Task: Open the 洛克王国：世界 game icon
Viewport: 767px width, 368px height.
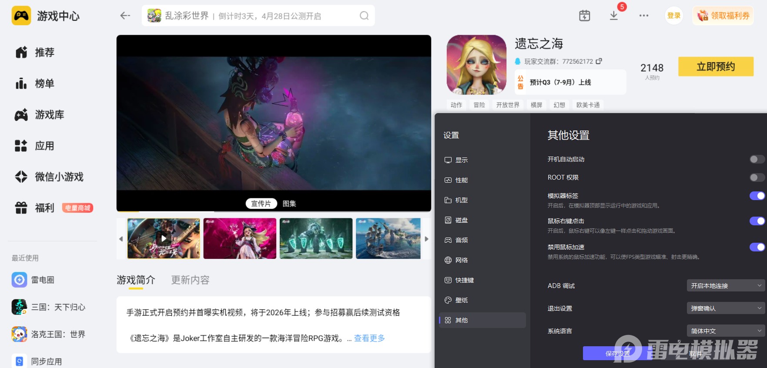Action: click(x=20, y=334)
